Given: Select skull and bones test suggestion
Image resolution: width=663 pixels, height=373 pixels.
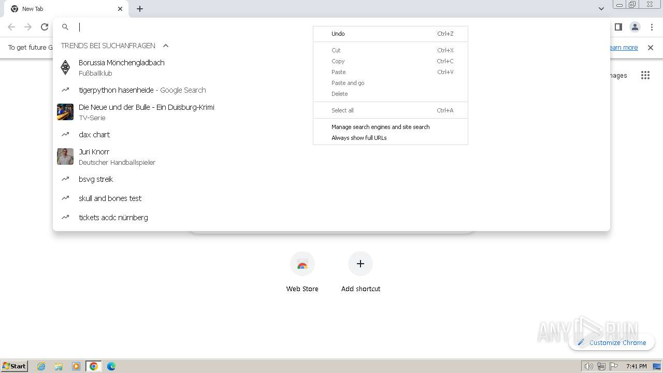Looking at the screenshot, I should [331, 198].
